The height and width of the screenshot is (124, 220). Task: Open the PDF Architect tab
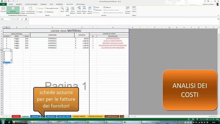coord(81,4)
